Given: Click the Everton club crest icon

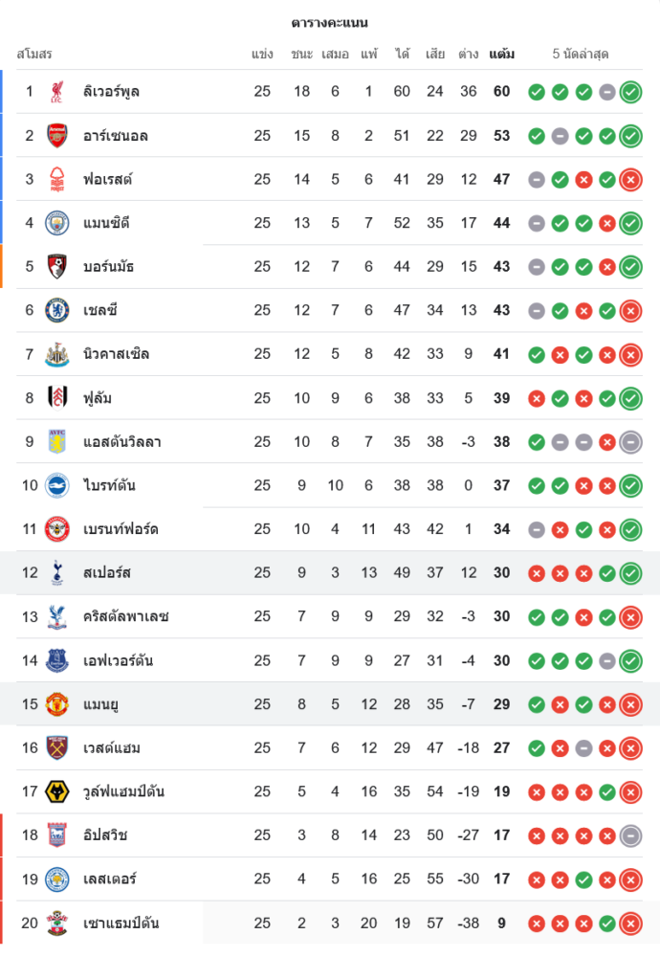Looking at the screenshot, I should tap(57, 660).
